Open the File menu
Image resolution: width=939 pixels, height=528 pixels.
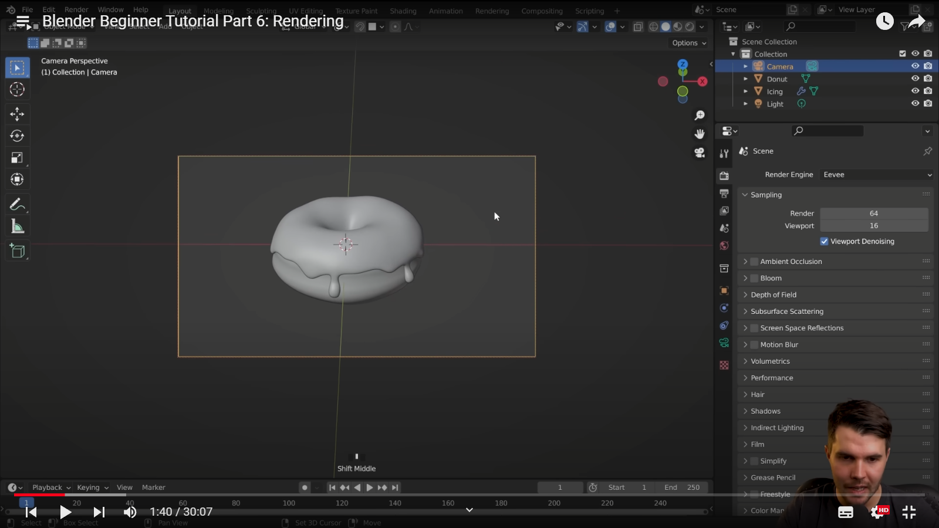click(x=27, y=9)
